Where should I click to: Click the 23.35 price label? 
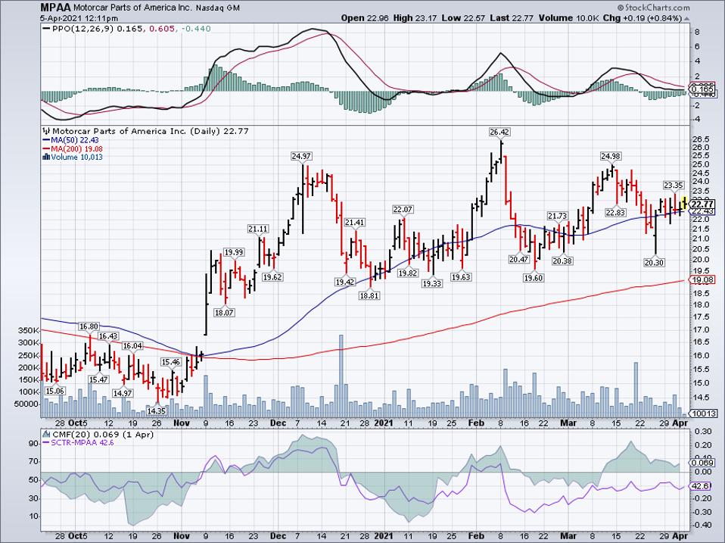click(674, 186)
